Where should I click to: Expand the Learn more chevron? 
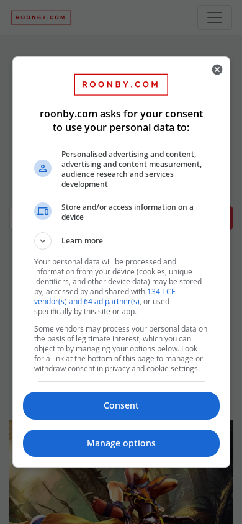[x=43, y=241]
